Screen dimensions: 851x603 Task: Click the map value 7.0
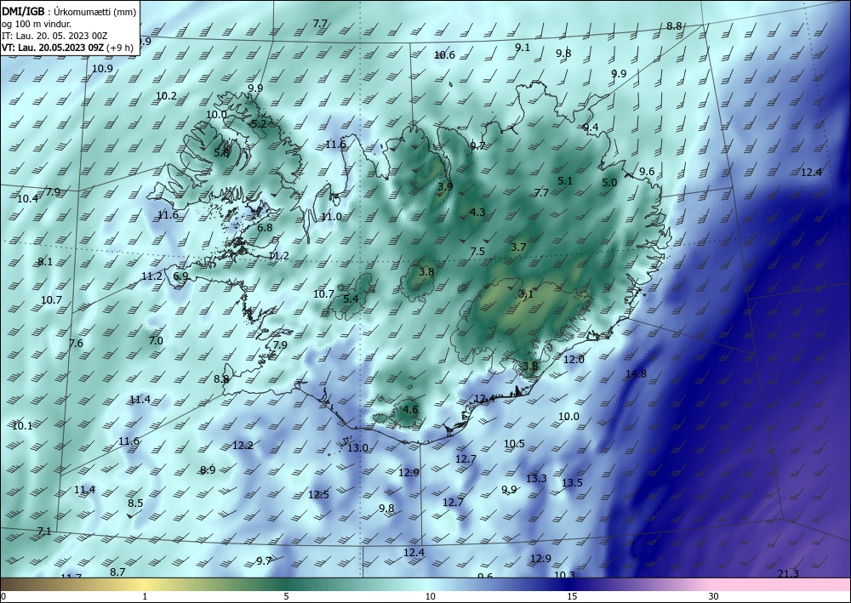156,341
